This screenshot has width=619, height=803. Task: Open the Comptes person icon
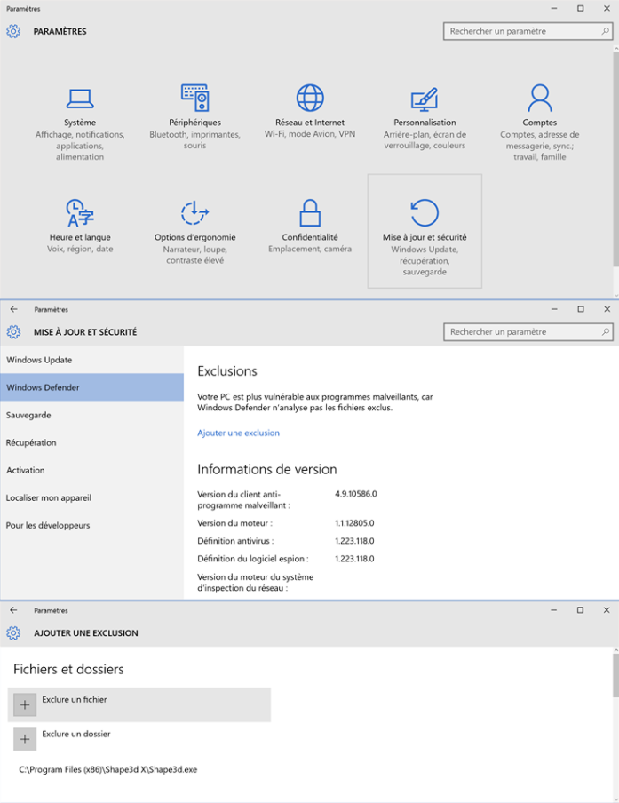pyautogui.click(x=540, y=98)
